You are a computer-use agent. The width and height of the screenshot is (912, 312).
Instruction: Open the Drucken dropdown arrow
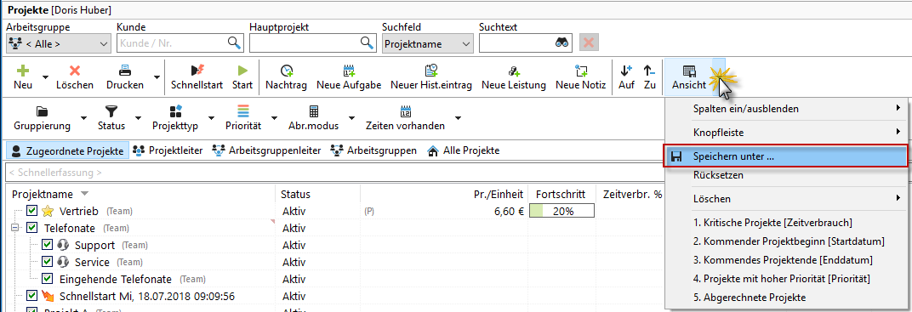tap(157, 77)
